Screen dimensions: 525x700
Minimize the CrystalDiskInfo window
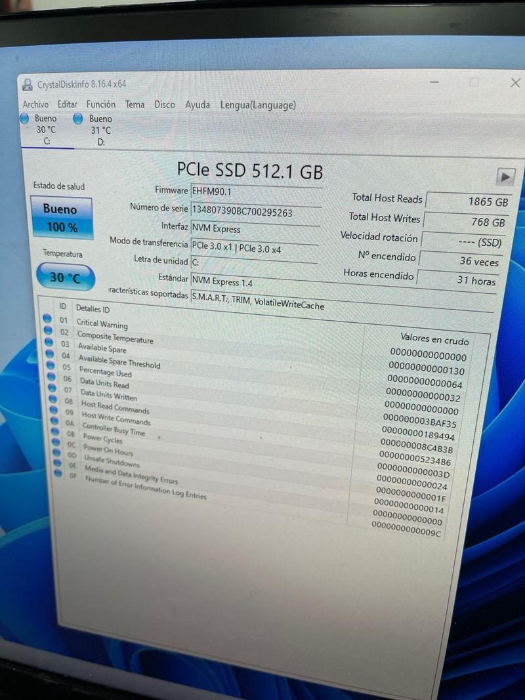(x=434, y=82)
